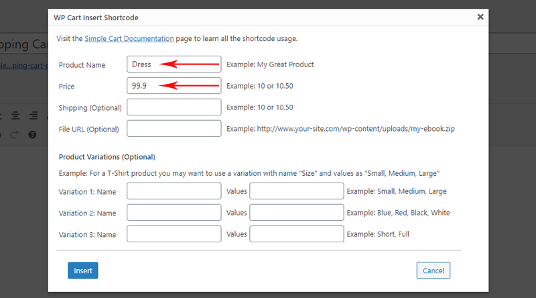Click the "Example: My Great Product" hint text
536x298 pixels.
tap(270, 64)
